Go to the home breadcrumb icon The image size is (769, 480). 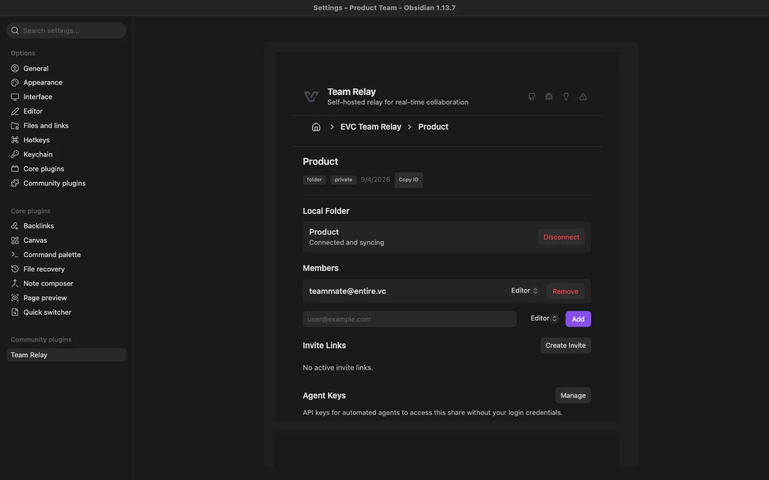point(316,127)
